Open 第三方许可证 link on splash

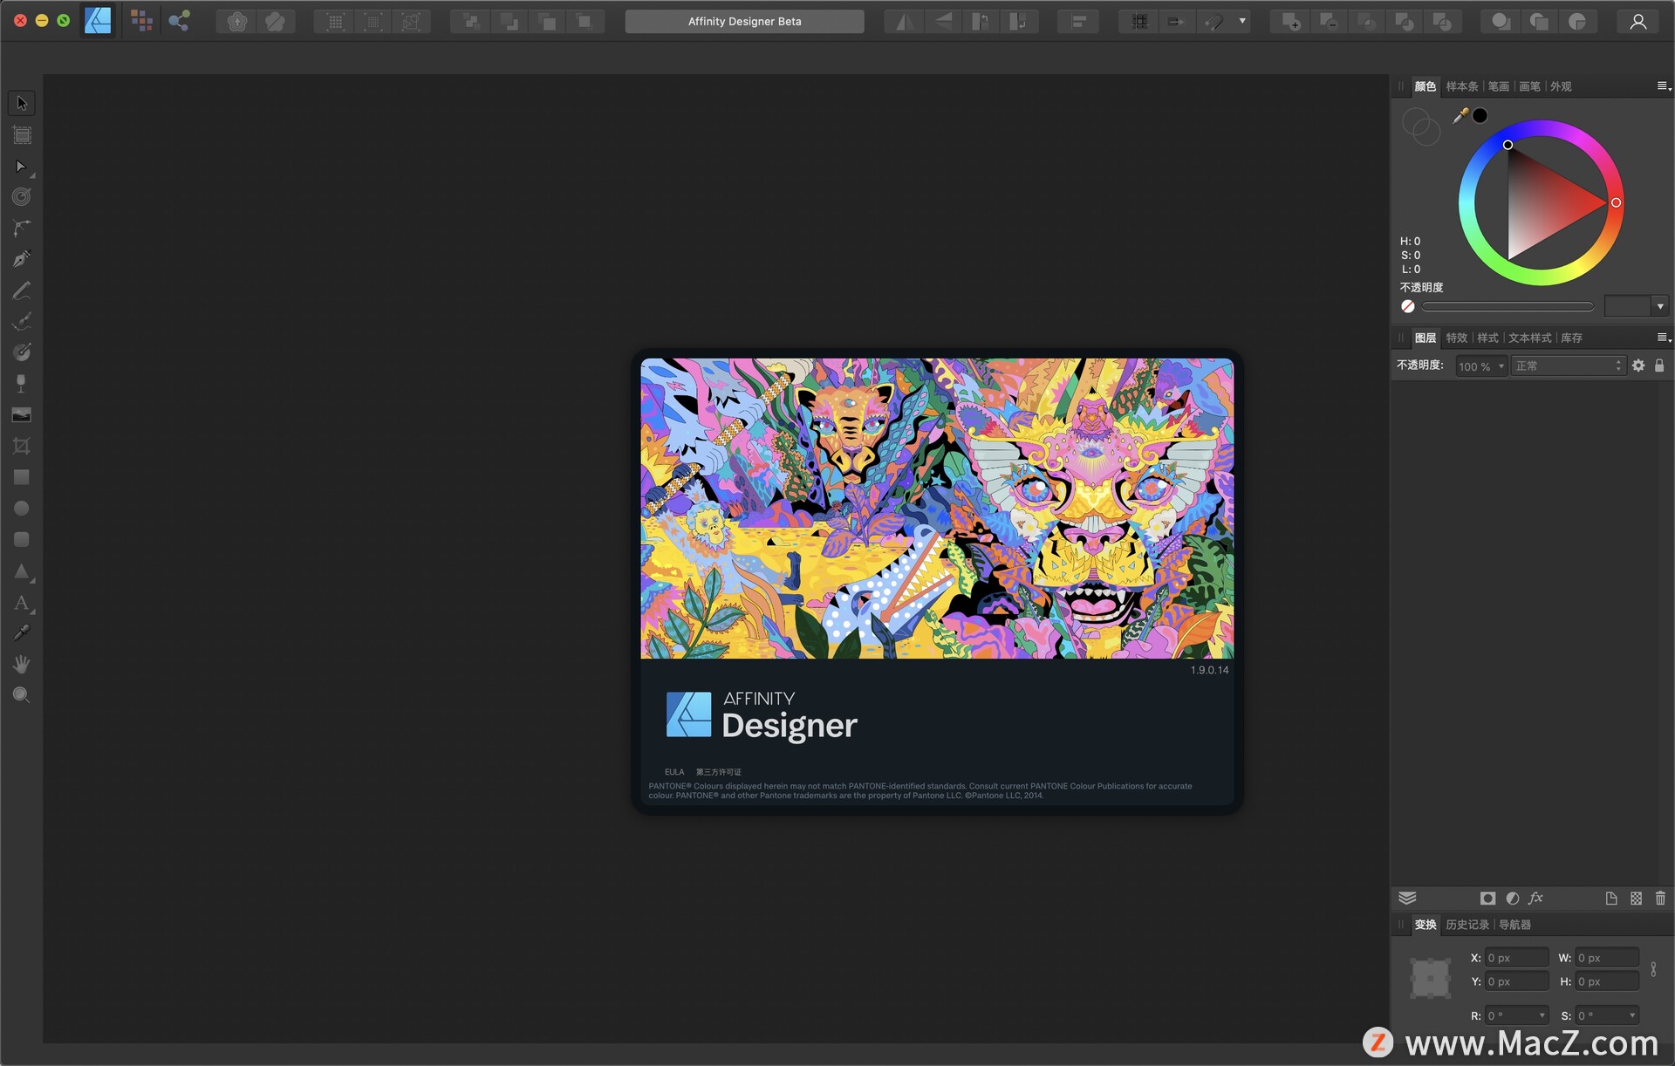(718, 772)
